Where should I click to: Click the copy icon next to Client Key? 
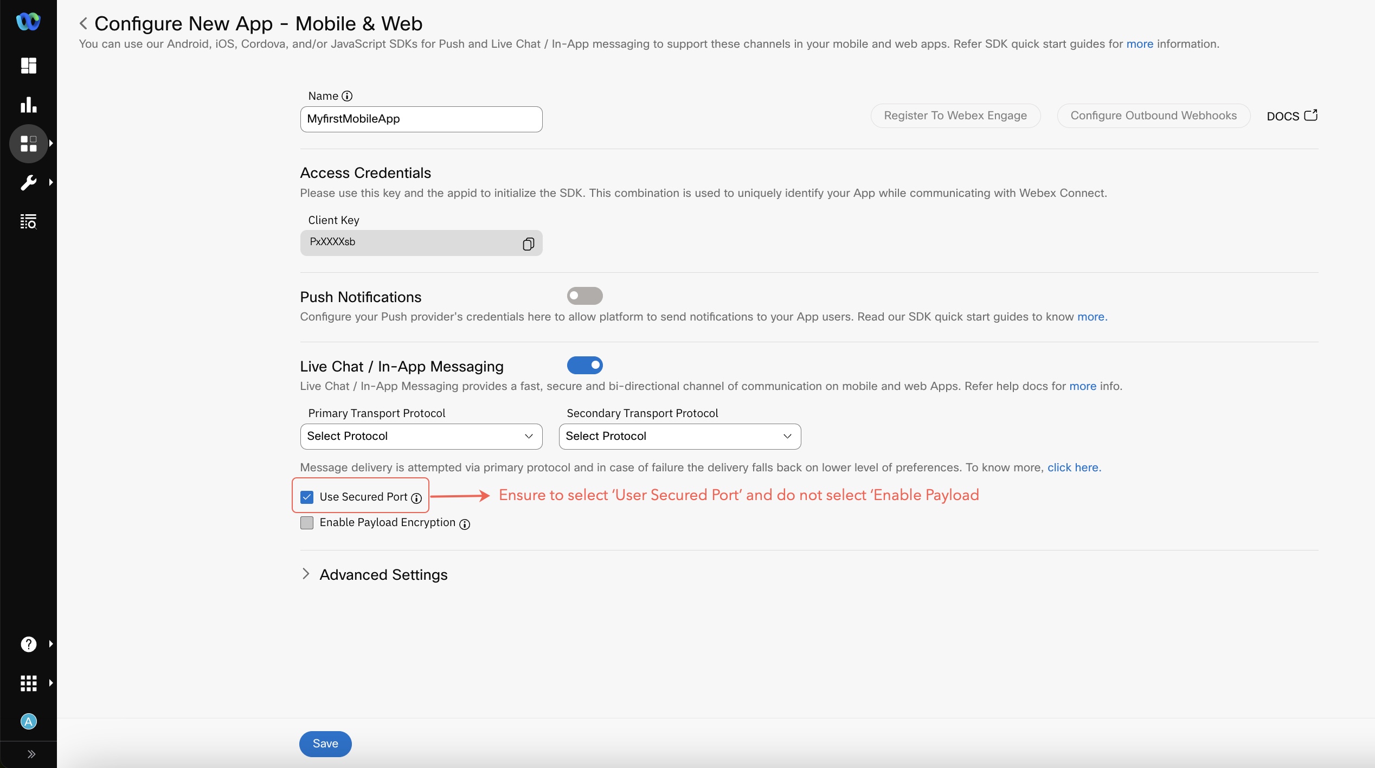pos(527,243)
